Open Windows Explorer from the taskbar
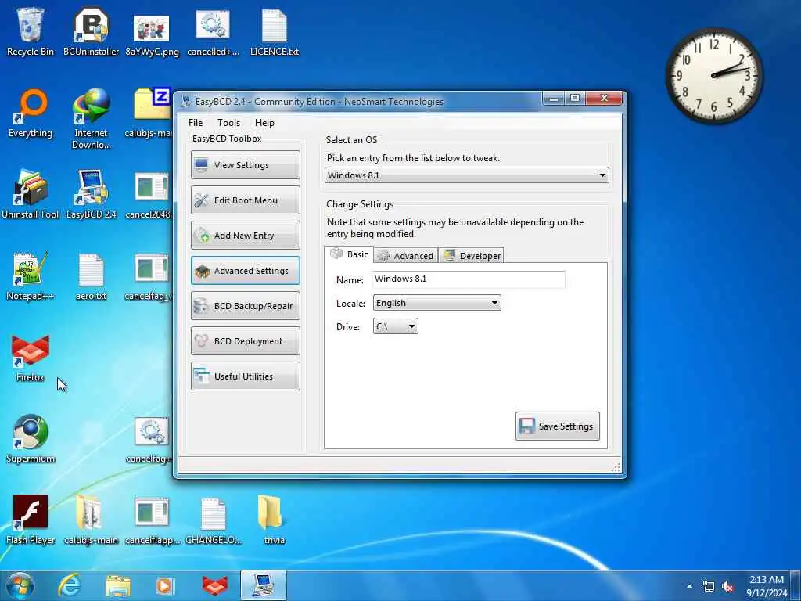Image resolution: width=801 pixels, height=601 pixels. coord(118,585)
